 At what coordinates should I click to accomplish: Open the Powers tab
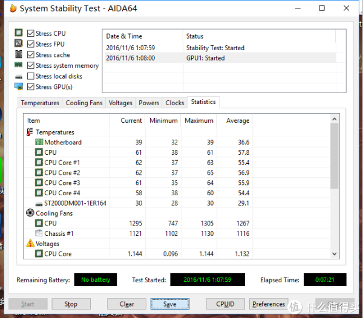(149, 103)
